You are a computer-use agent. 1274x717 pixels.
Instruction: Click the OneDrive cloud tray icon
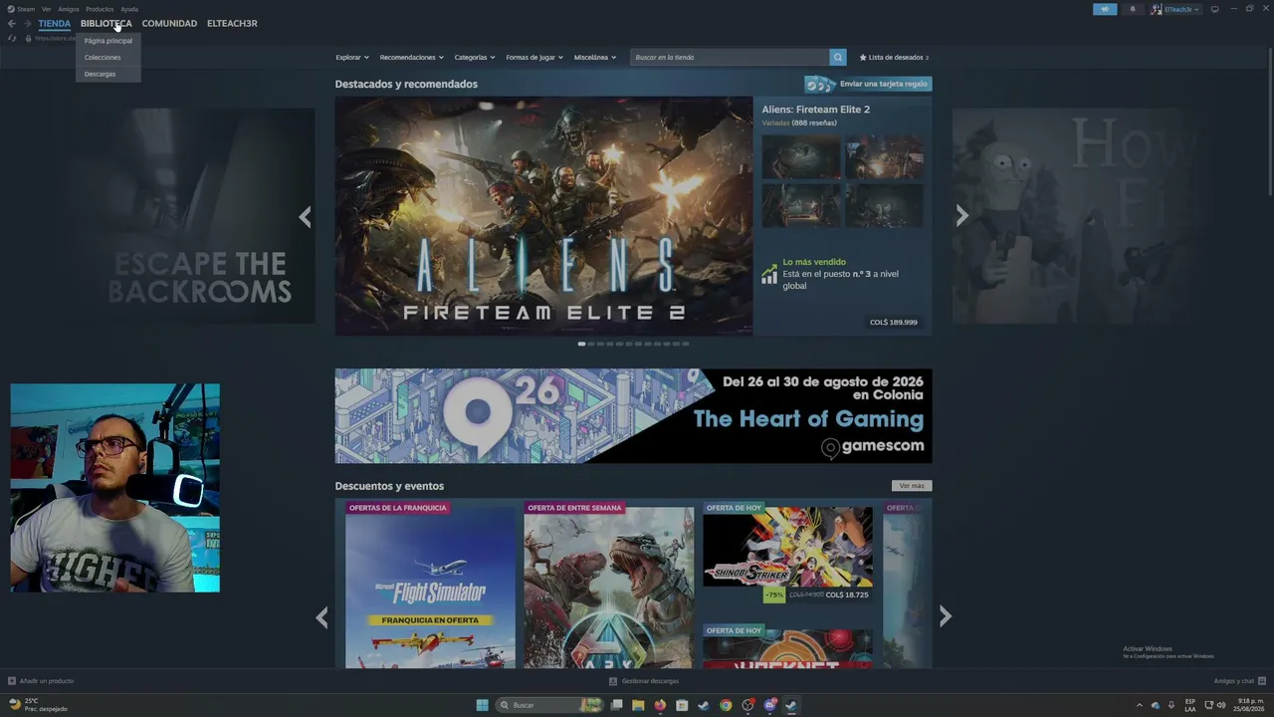[x=1155, y=705]
